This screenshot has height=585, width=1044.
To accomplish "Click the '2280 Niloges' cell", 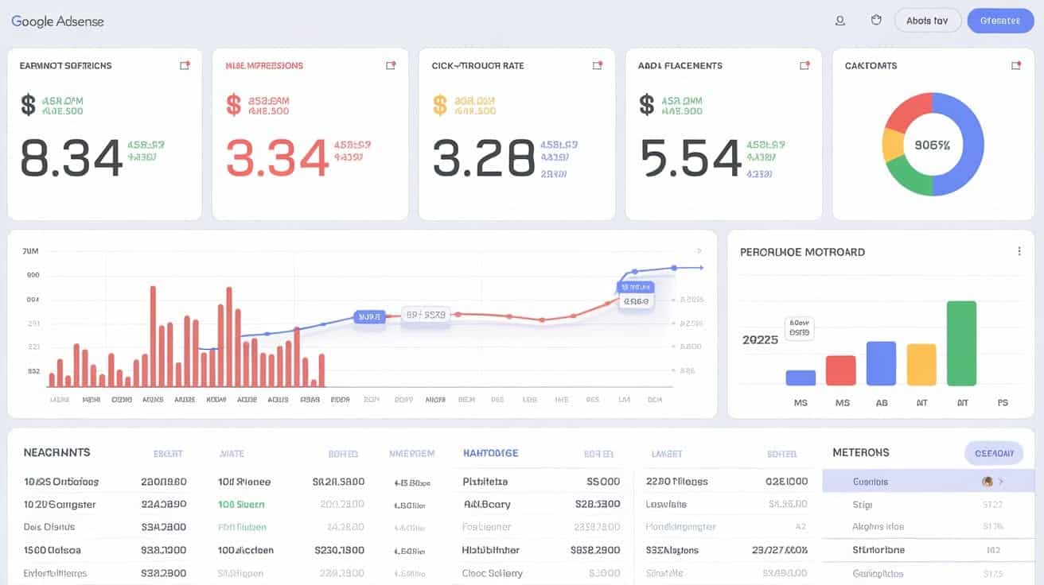I will click(676, 482).
